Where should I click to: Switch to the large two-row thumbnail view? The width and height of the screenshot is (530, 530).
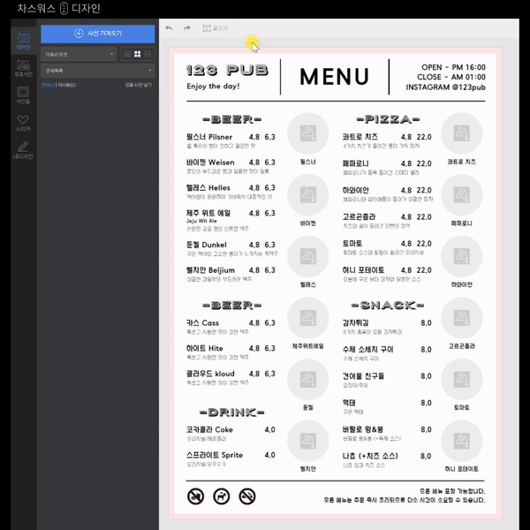[148, 54]
